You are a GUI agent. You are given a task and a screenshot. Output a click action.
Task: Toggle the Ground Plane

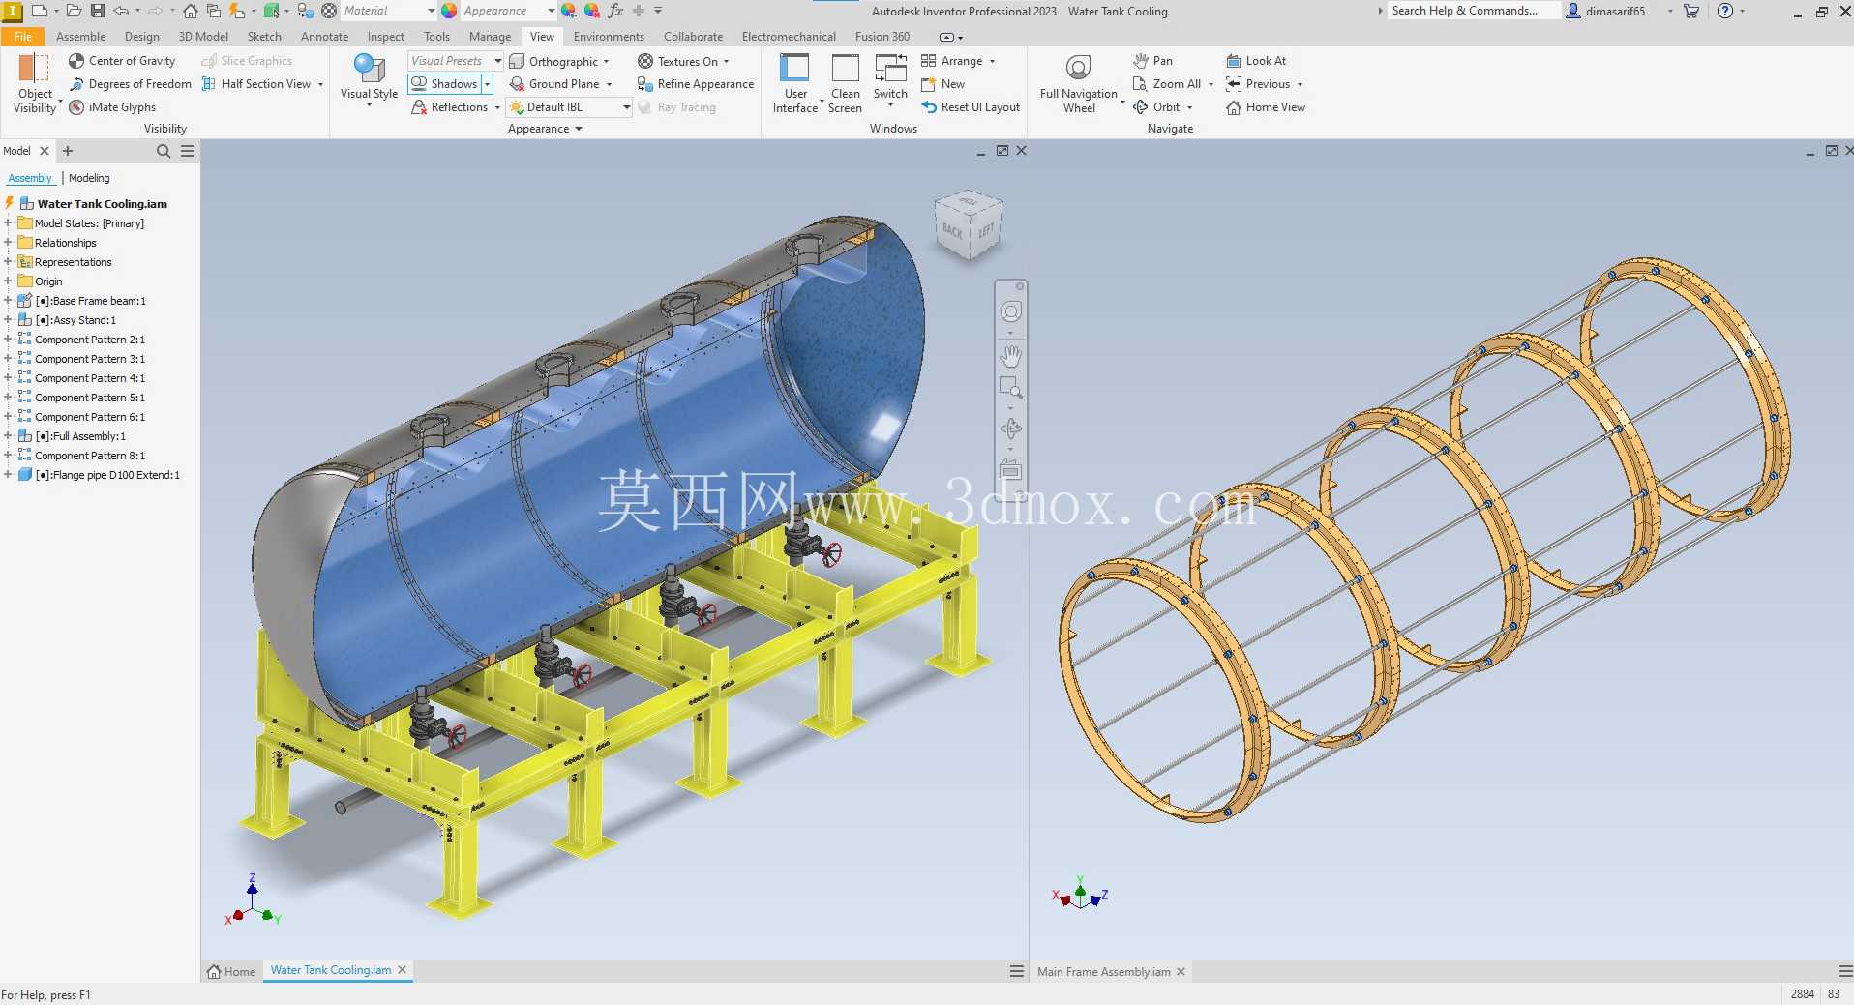tap(554, 84)
